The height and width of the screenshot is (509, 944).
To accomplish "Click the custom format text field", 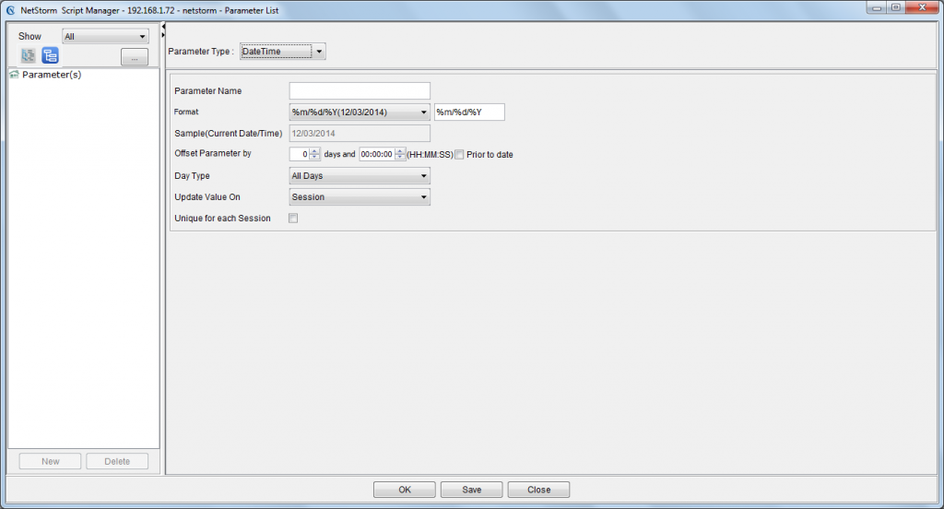I will pyautogui.click(x=469, y=112).
